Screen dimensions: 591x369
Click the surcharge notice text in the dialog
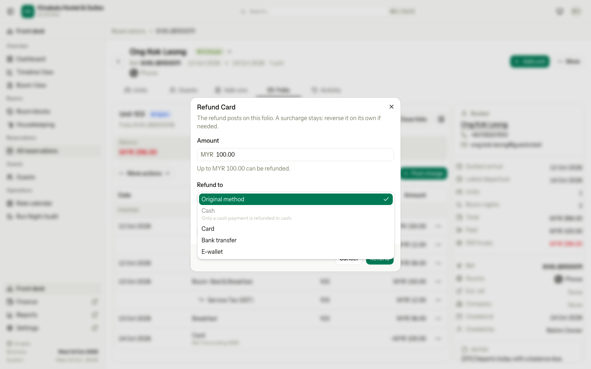[x=289, y=122]
